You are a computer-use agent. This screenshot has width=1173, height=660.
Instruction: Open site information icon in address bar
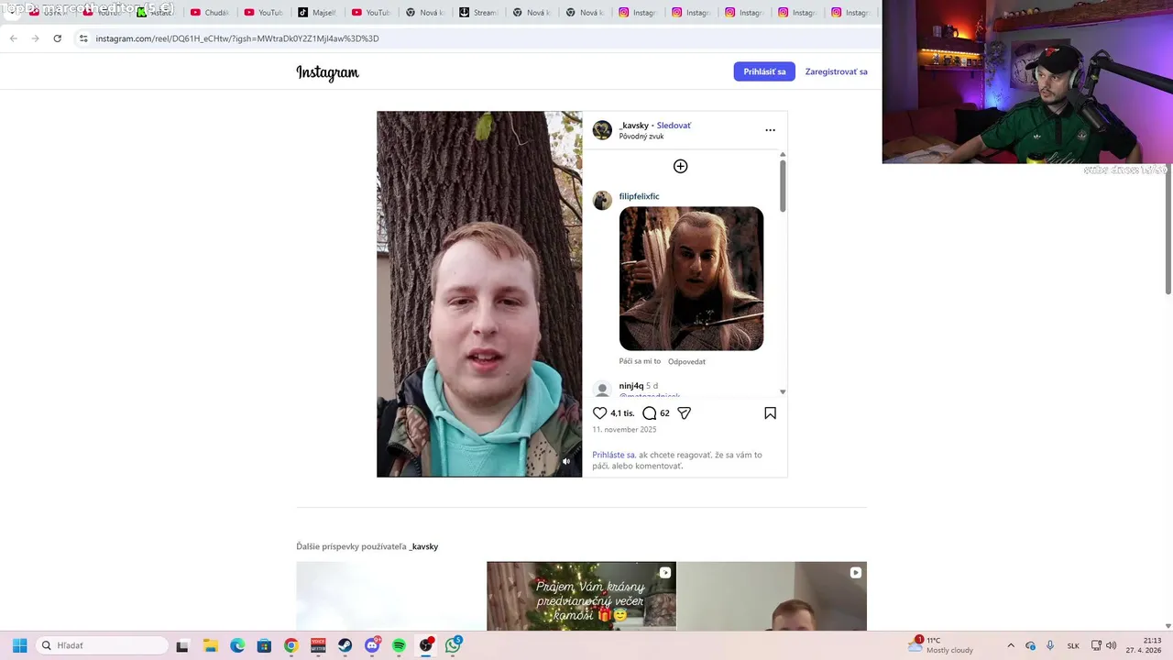[83, 38]
